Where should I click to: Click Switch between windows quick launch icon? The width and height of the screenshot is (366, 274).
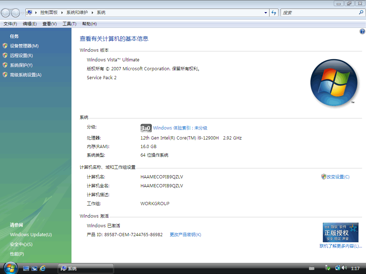(x=34, y=268)
